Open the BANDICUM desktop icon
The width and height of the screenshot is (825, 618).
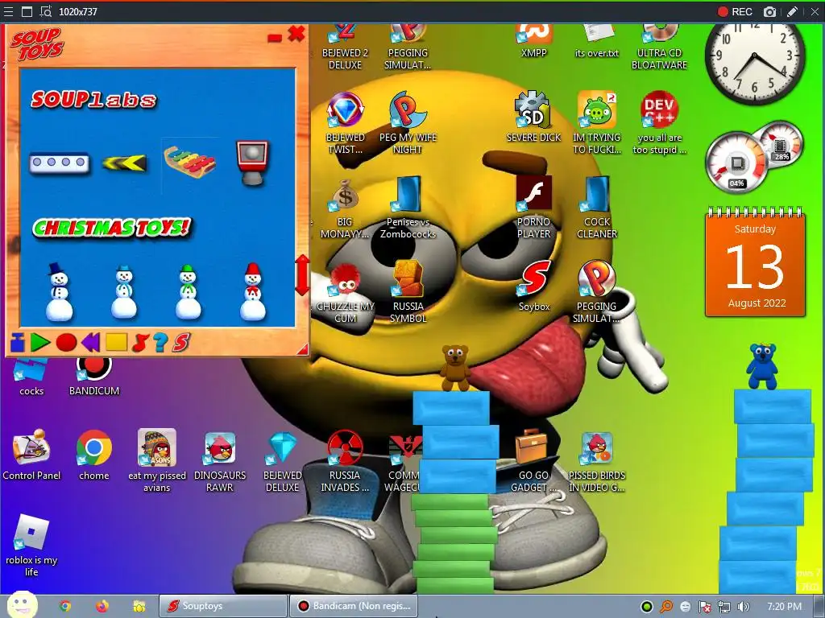tap(94, 376)
